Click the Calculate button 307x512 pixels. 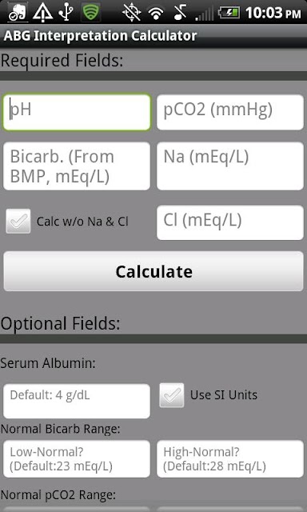pyautogui.click(x=153, y=271)
